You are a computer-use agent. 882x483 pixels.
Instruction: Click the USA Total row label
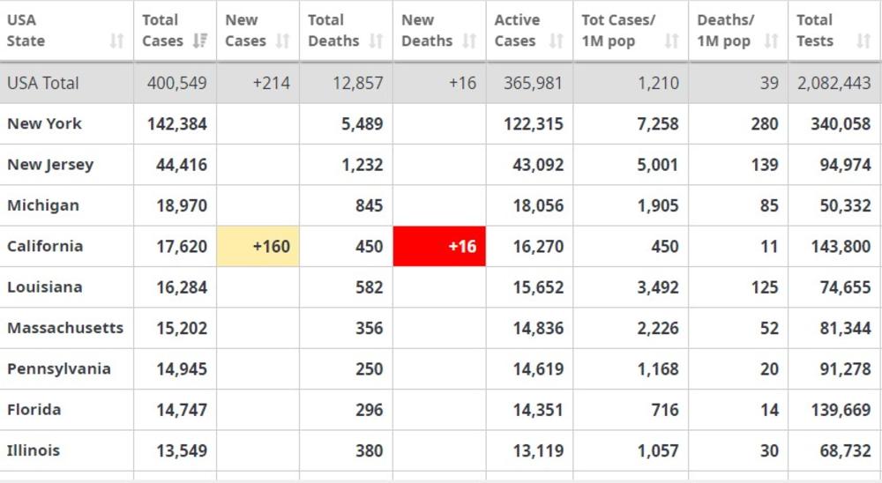(43, 83)
